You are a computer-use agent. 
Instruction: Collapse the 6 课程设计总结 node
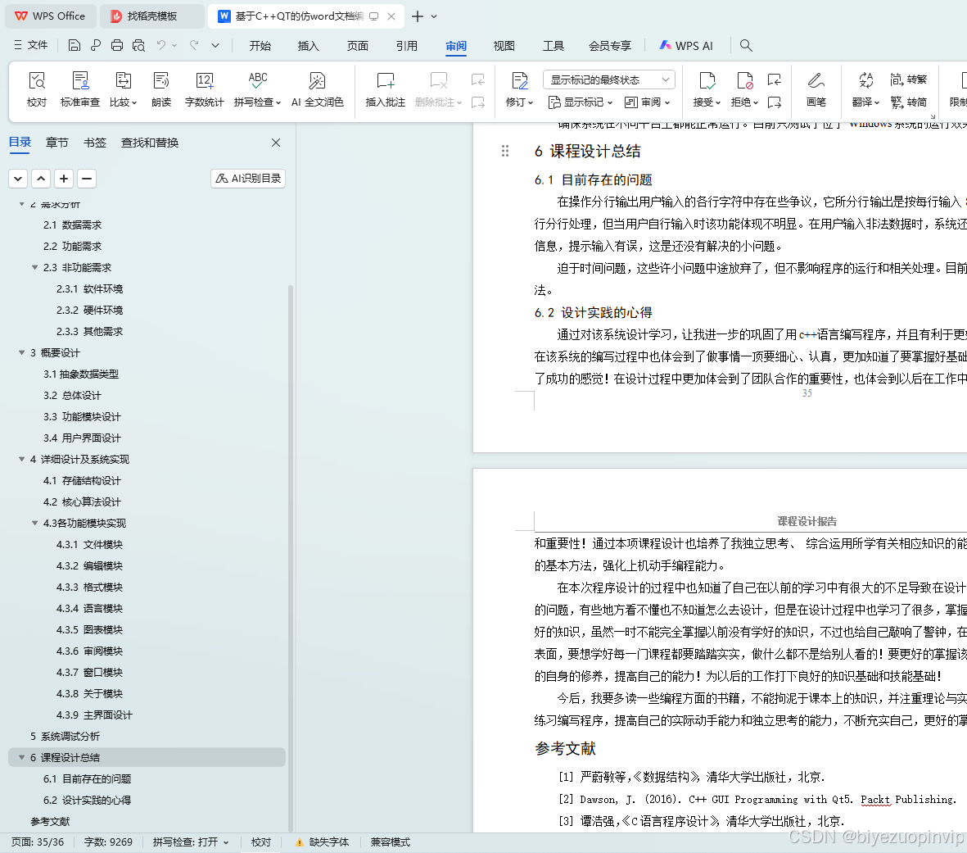click(x=21, y=757)
